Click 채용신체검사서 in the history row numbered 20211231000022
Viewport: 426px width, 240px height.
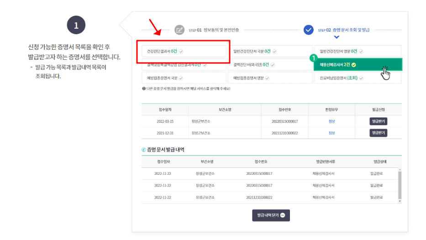click(323, 198)
